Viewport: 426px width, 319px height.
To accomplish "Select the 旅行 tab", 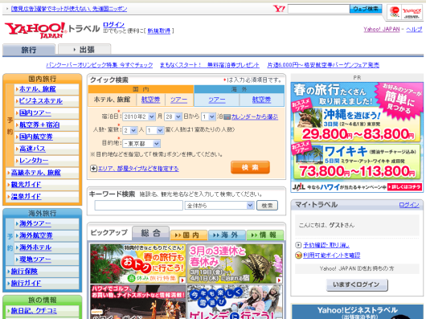I will click(29, 50).
